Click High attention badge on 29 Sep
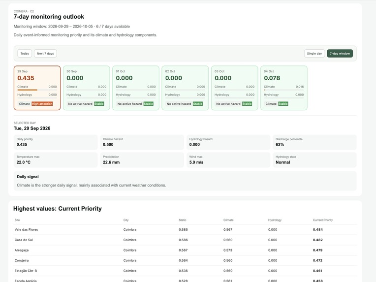 [42, 104]
